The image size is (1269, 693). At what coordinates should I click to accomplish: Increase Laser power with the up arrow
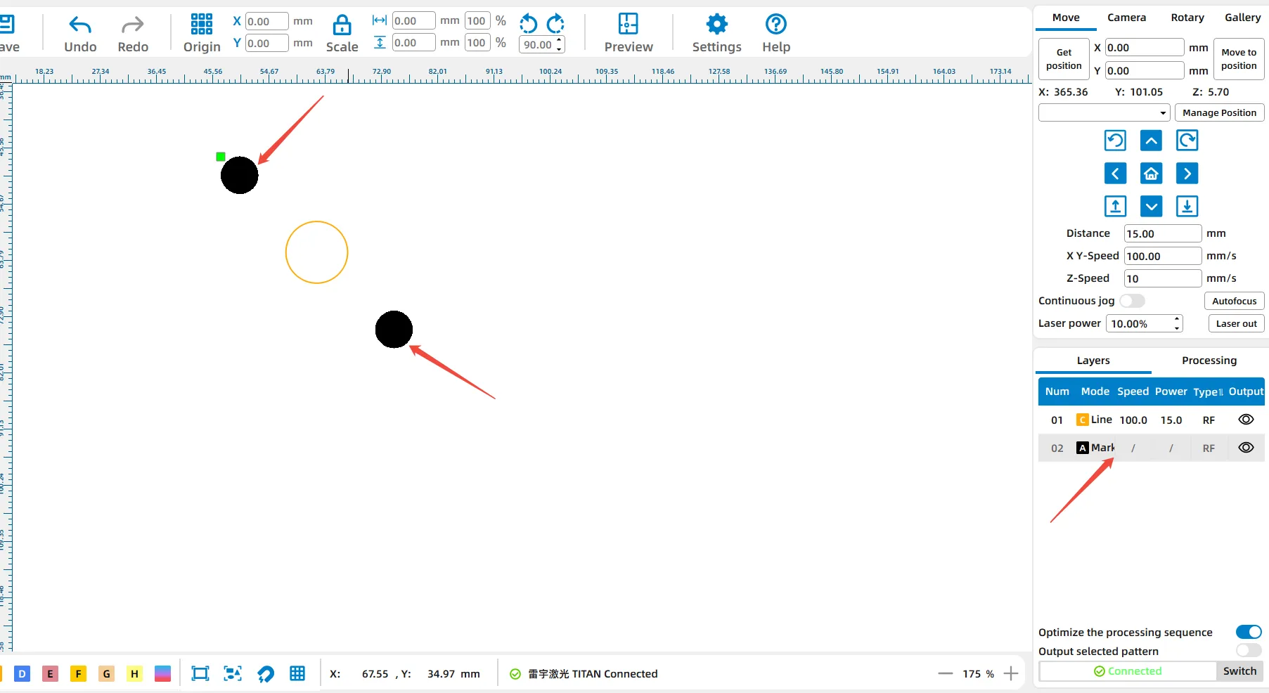pyautogui.click(x=1177, y=319)
